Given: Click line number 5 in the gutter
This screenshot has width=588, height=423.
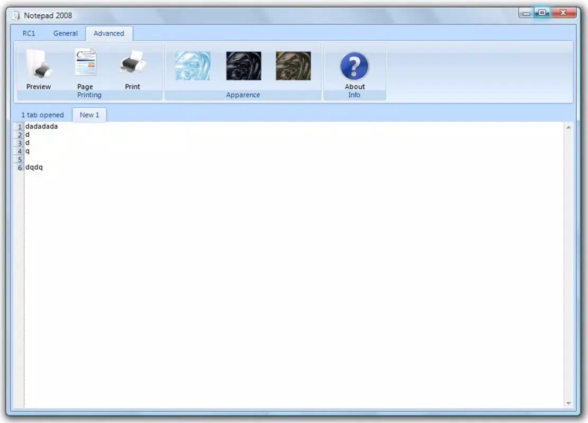Looking at the screenshot, I should [20, 160].
